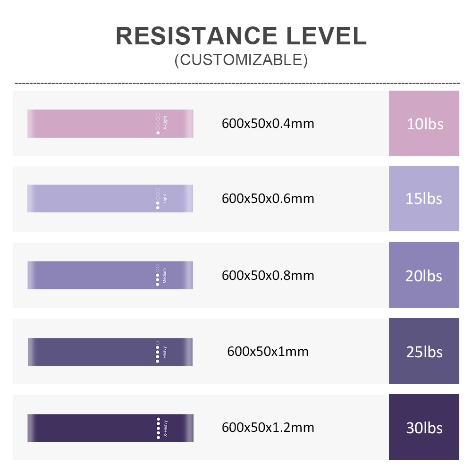Click the darkest X-Heavy resistance band image

click(x=110, y=428)
